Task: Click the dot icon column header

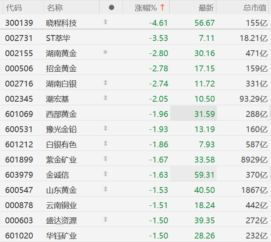Action: 111,7
